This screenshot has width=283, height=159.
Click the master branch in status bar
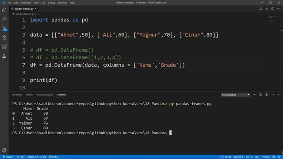(x=8, y=157)
